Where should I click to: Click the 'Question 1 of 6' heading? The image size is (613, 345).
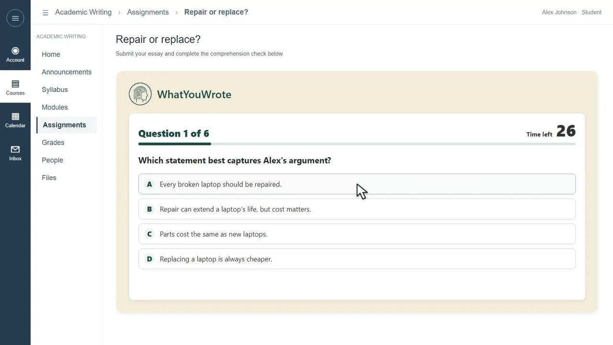point(174,133)
